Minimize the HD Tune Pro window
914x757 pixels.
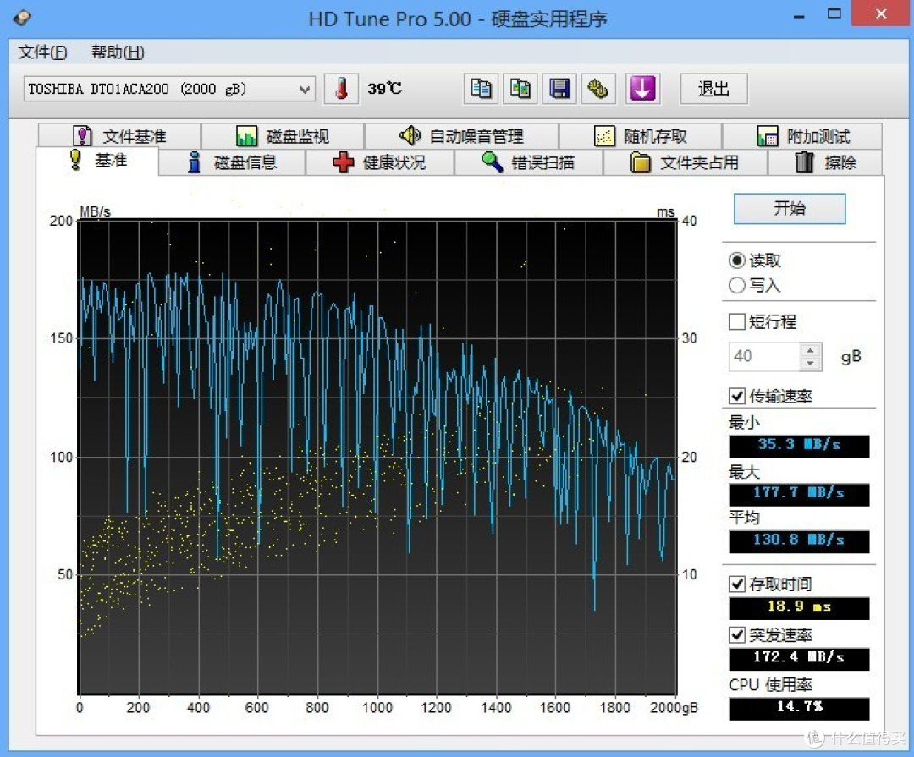(x=799, y=15)
